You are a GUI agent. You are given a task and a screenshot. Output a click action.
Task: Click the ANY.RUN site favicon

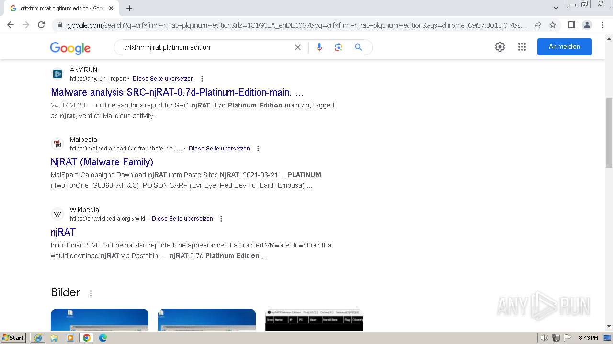[57, 74]
